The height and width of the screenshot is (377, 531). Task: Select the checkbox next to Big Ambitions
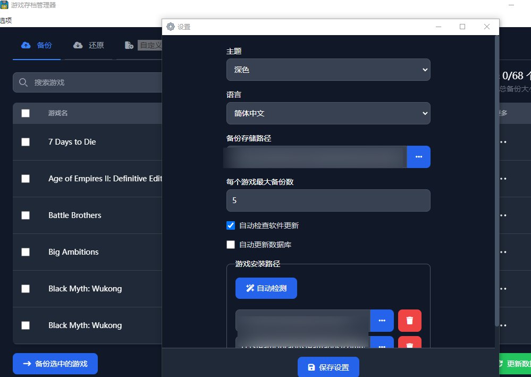click(25, 252)
